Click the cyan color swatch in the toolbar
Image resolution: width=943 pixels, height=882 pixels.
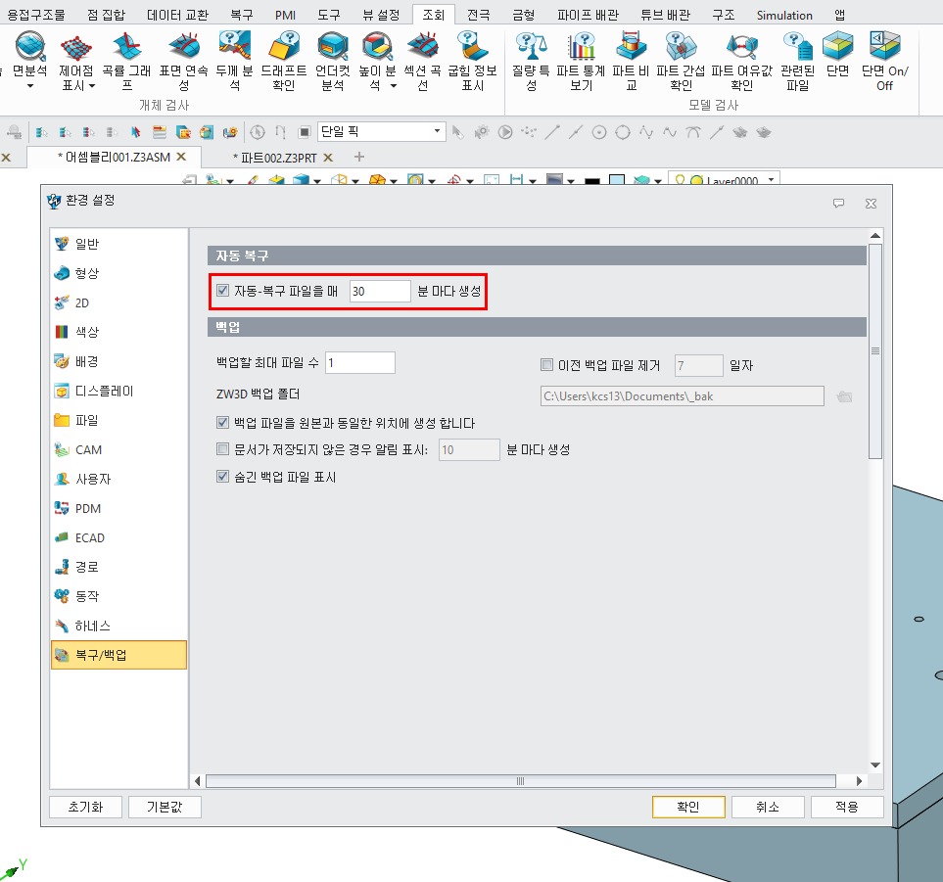pos(617,179)
